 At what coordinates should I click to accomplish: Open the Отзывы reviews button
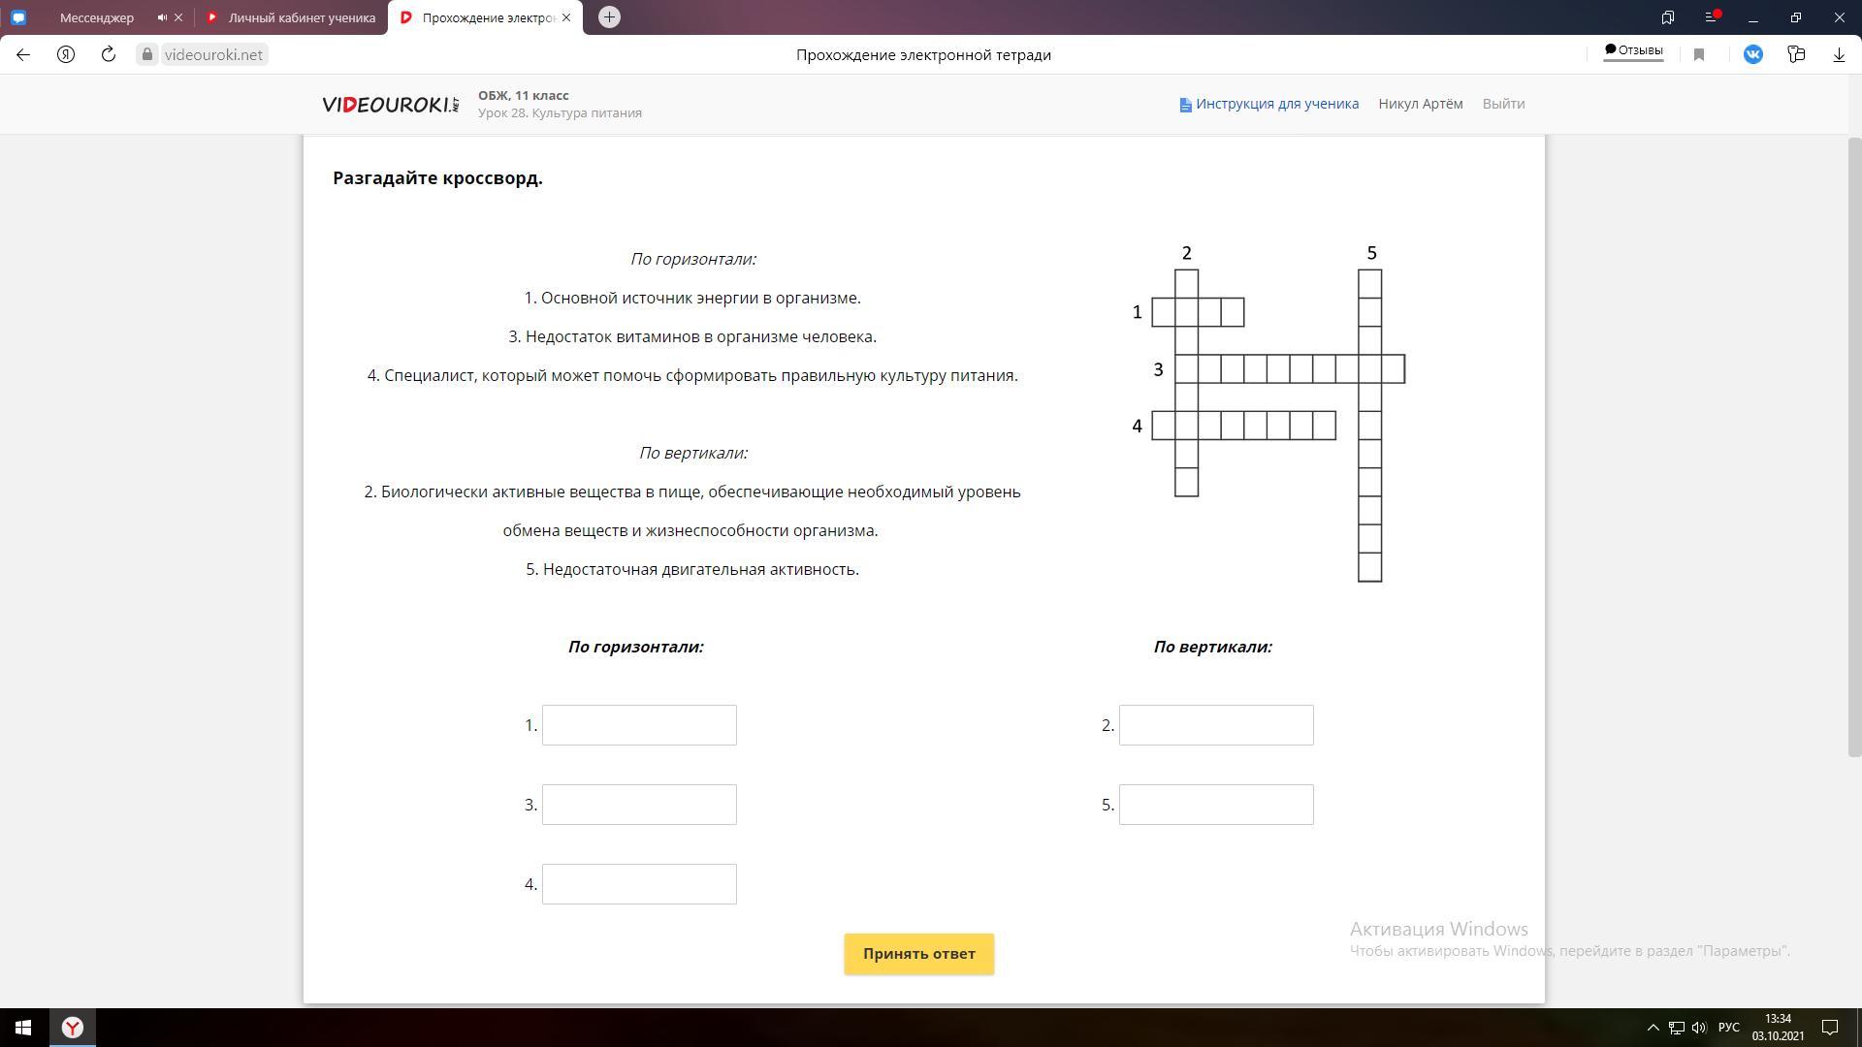(x=1633, y=50)
